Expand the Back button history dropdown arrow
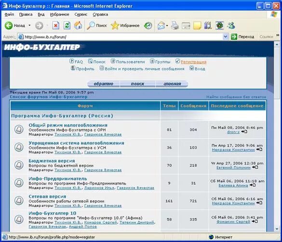Image resolution: width=282 pixels, height=242 pixels. pos(29,25)
